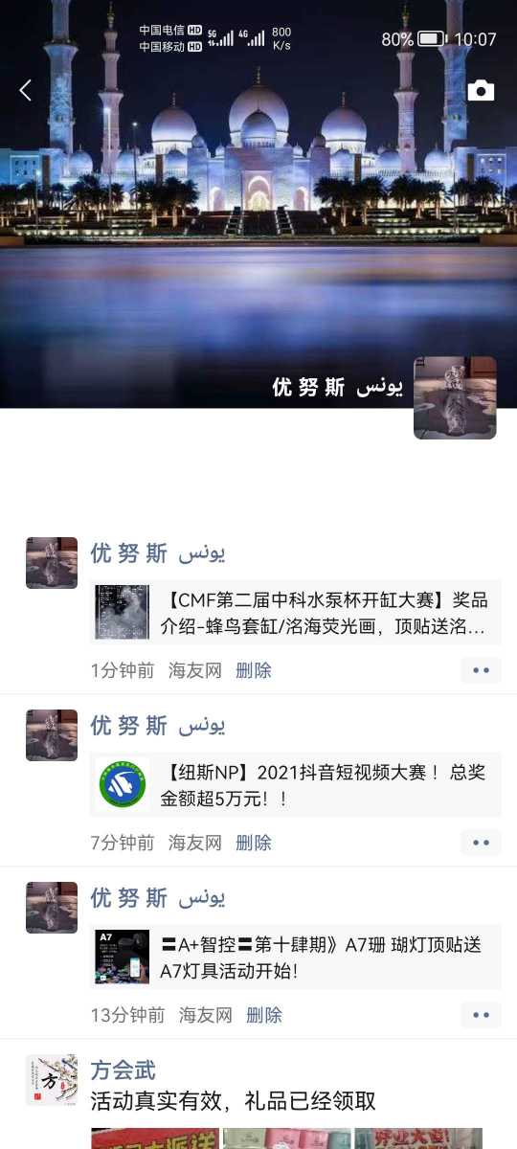Open 方会武's avatar
517x1149 pixels.
pos(52,1080)
